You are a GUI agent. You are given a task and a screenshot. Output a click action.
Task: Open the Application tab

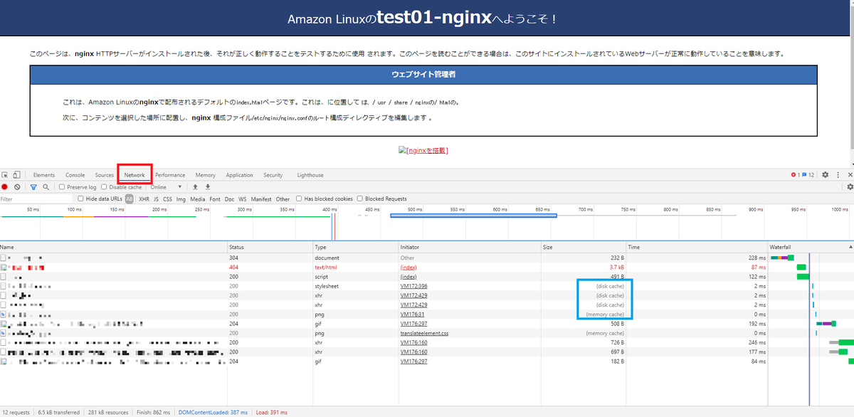pyautogui.click(x=240, y=175)
